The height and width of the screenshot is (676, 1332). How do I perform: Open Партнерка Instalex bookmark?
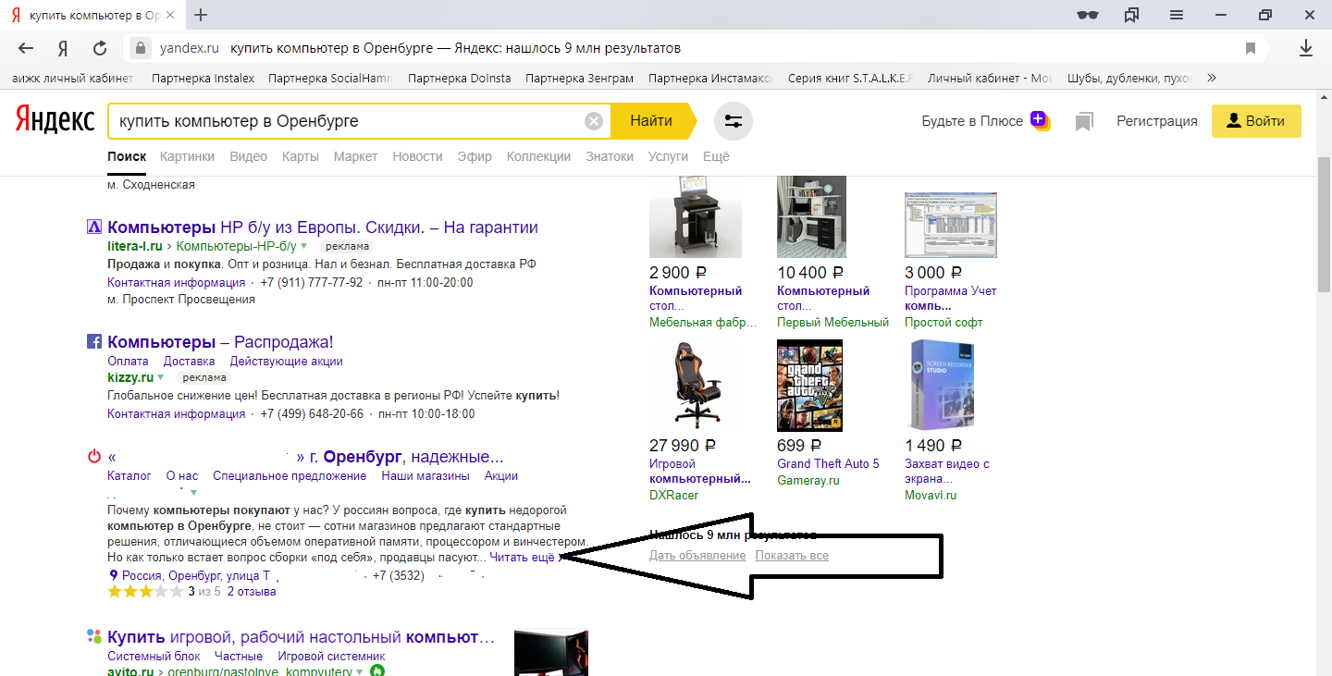pos(203,78)
